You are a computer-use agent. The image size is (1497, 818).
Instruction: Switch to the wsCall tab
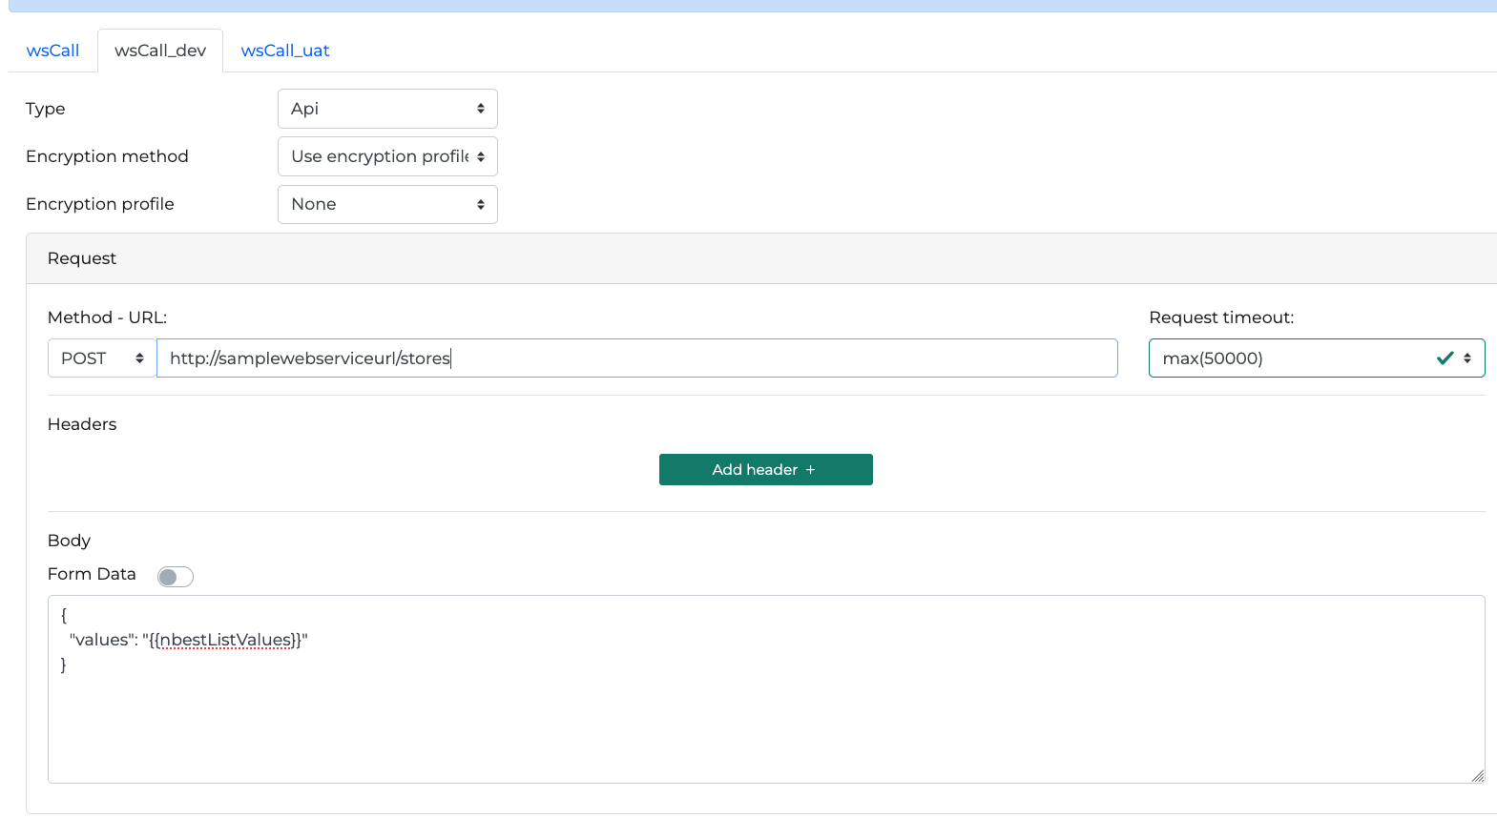pos(52,51)
